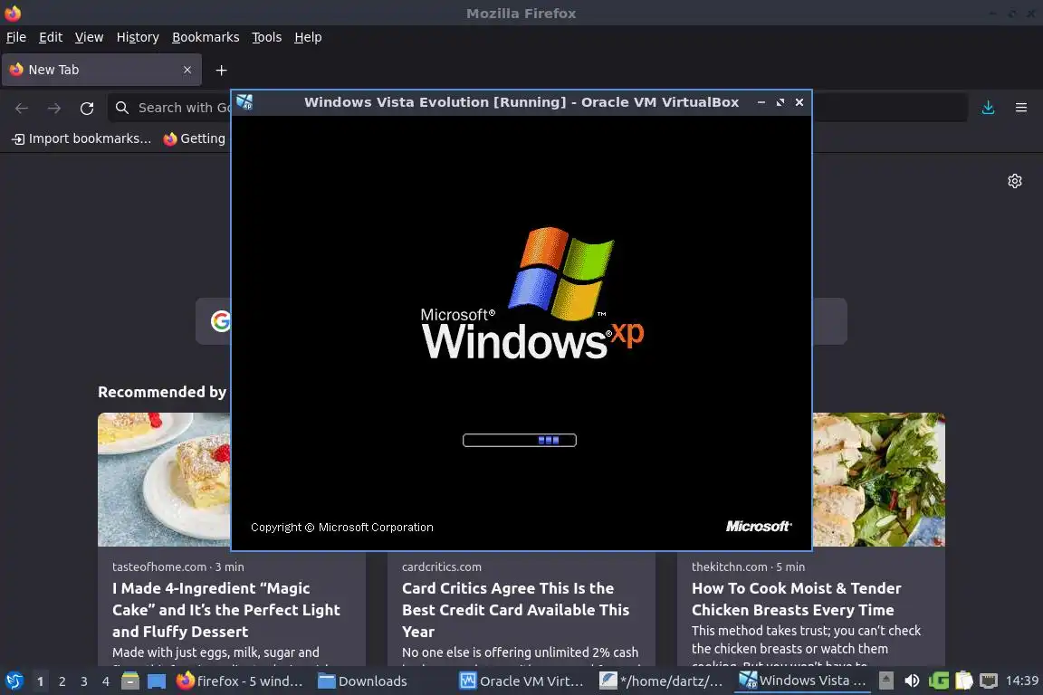Click the thekitchn.com source label

(729, 567)
